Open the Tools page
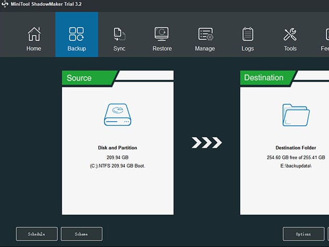The width and height of the screenshot is (329, 247). [x=290, y=39]
